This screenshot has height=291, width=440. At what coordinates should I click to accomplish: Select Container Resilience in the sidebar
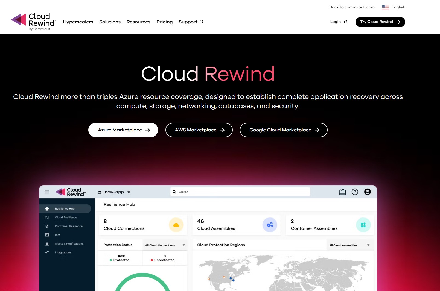click(65, 226)
